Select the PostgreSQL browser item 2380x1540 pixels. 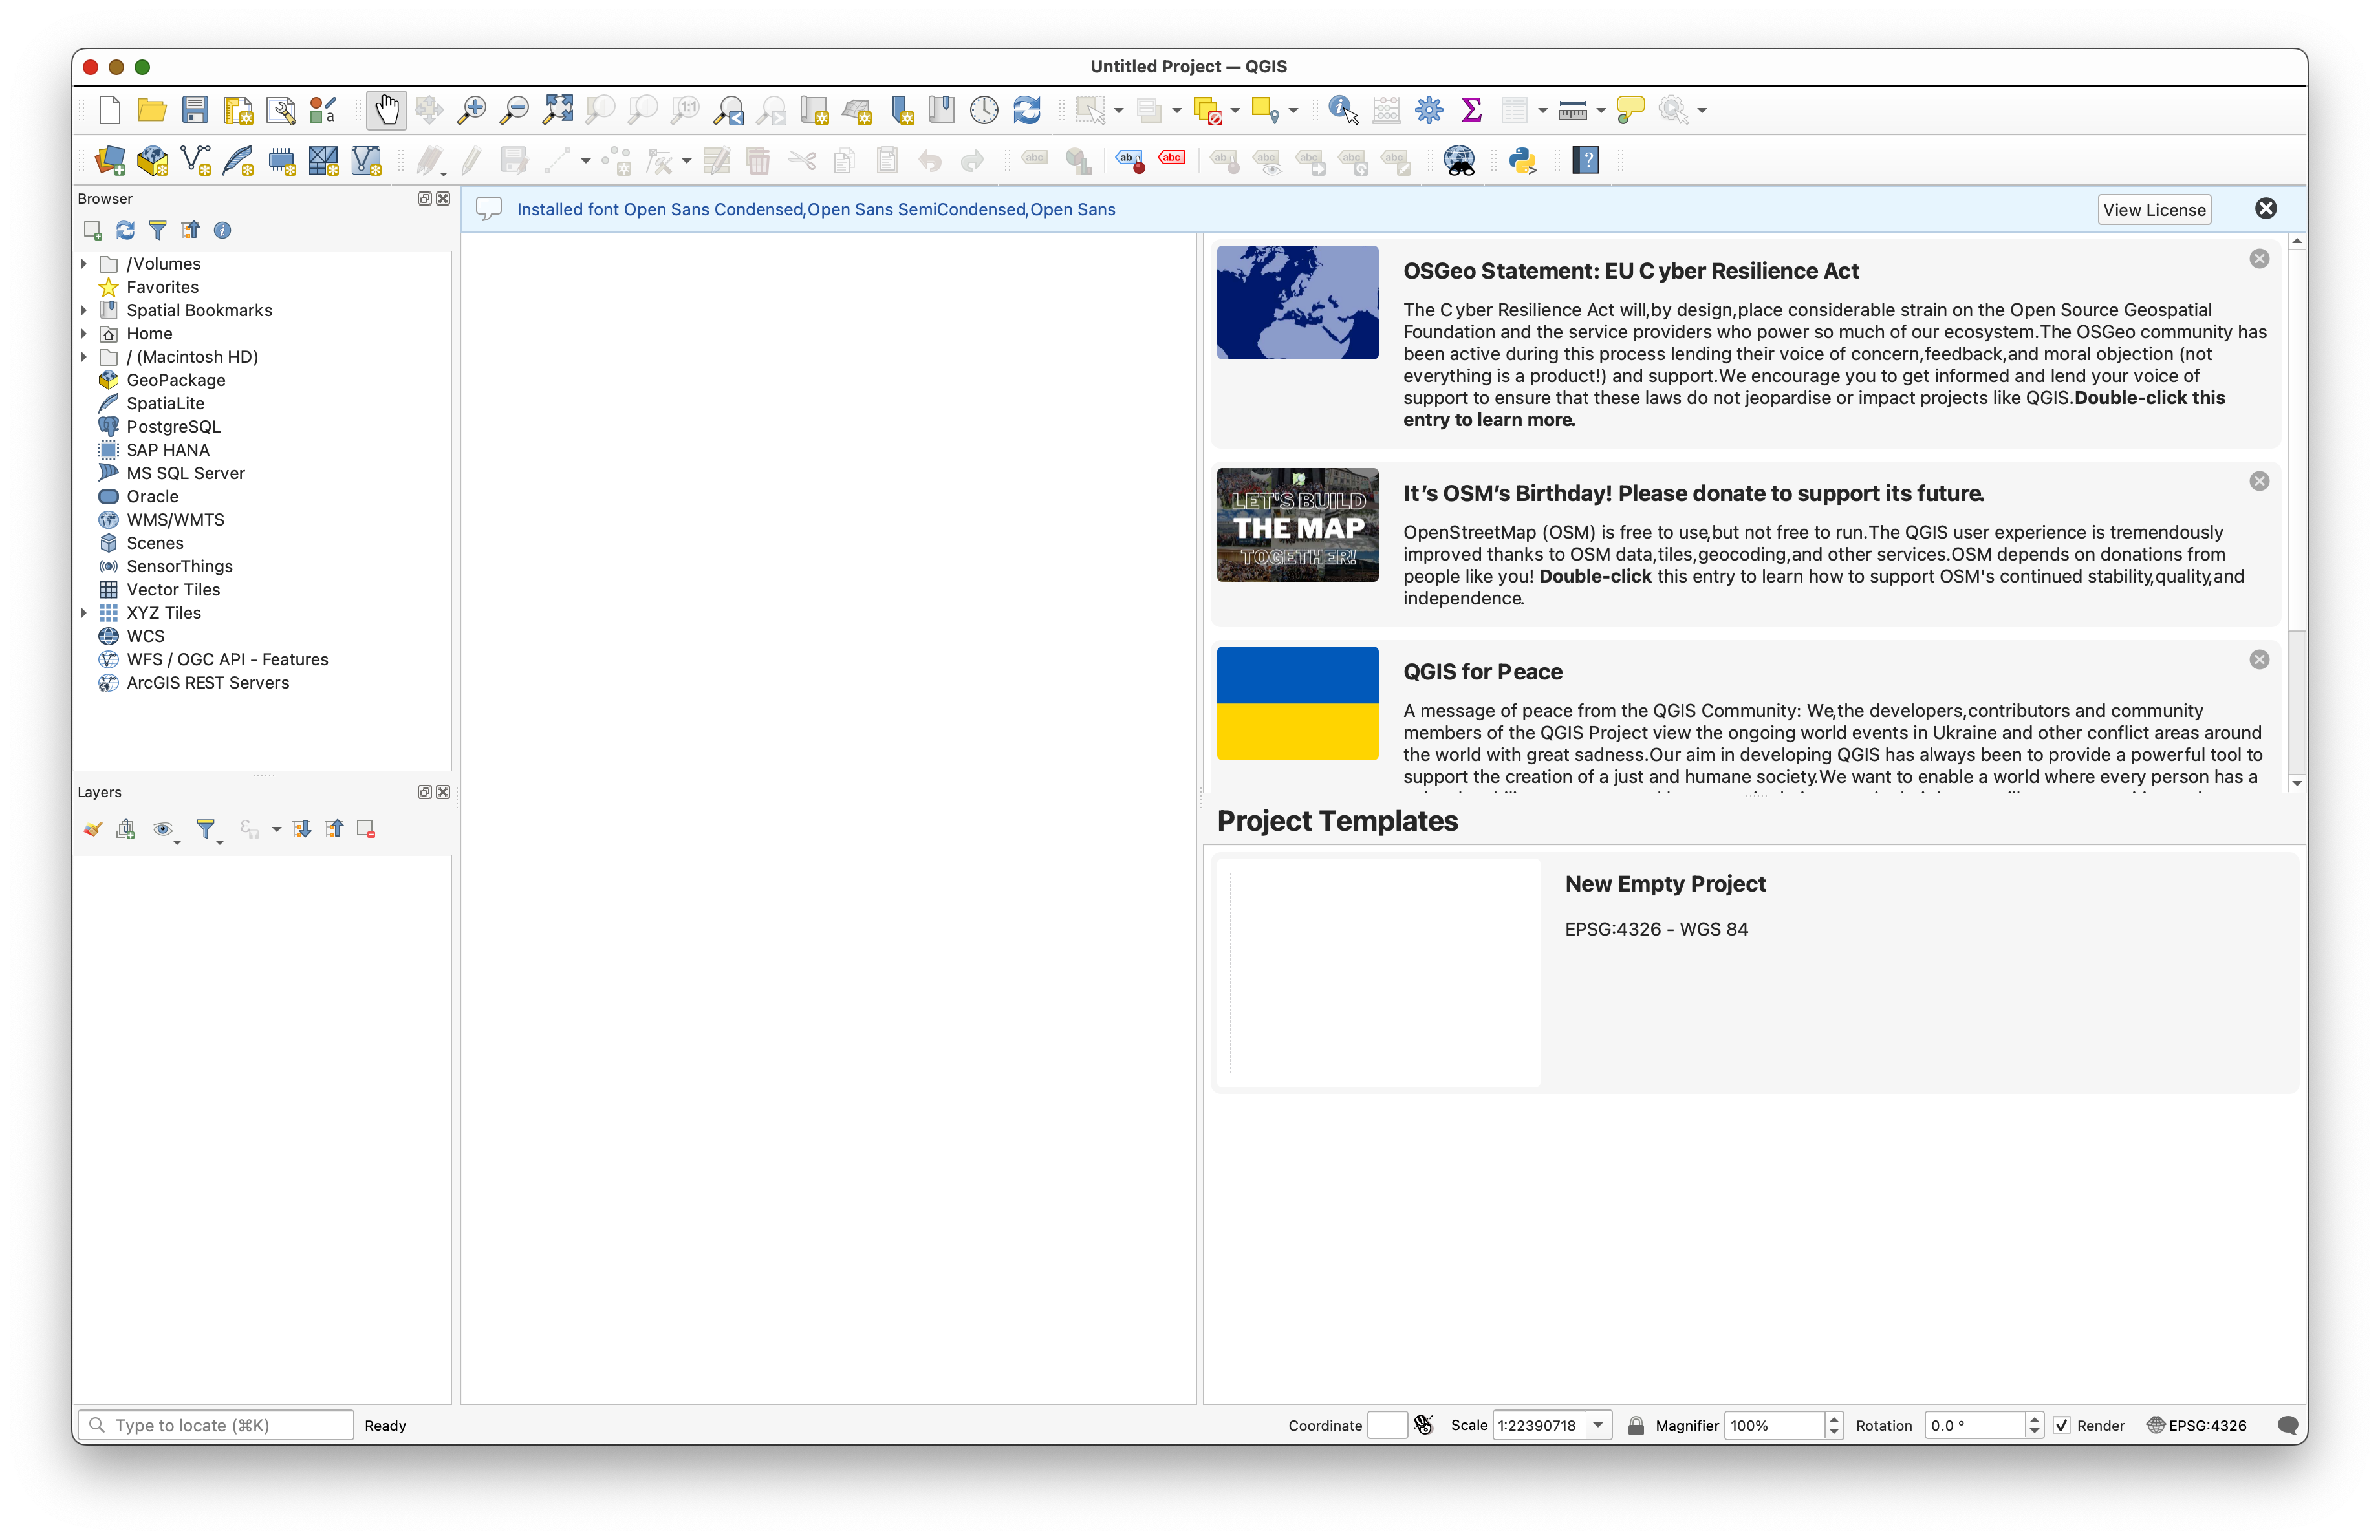(x=173, y=427)
